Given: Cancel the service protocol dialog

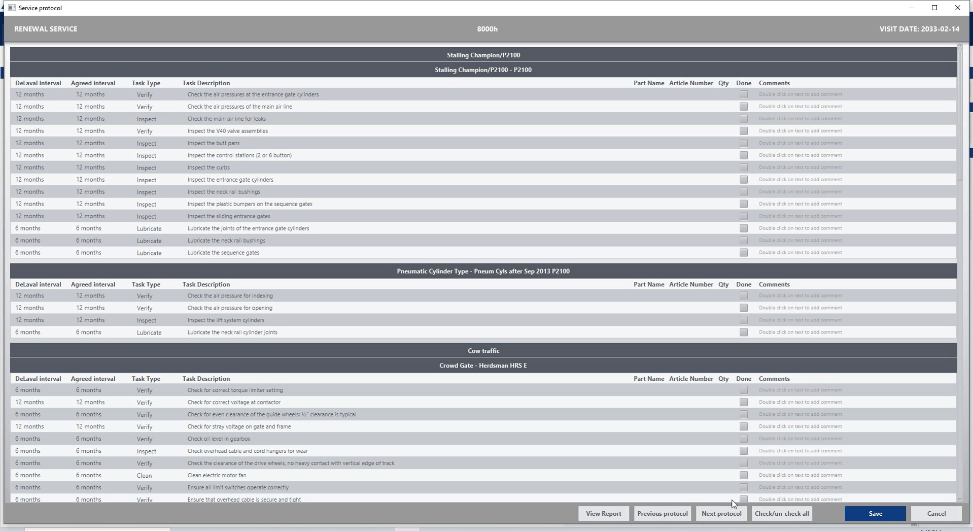Looking at the screenshot, I should (x=936, y=514).
